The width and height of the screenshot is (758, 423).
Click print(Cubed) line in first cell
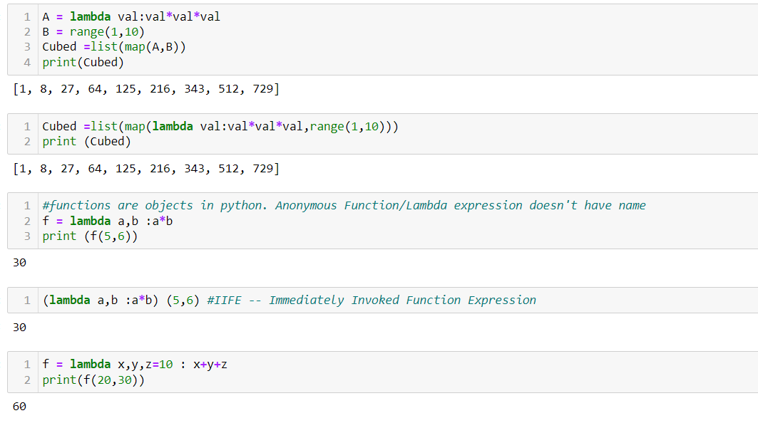[83, 62]
